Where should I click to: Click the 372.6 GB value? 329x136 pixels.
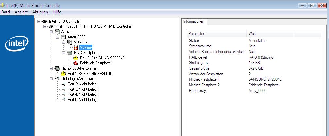[x=256, y=68]
